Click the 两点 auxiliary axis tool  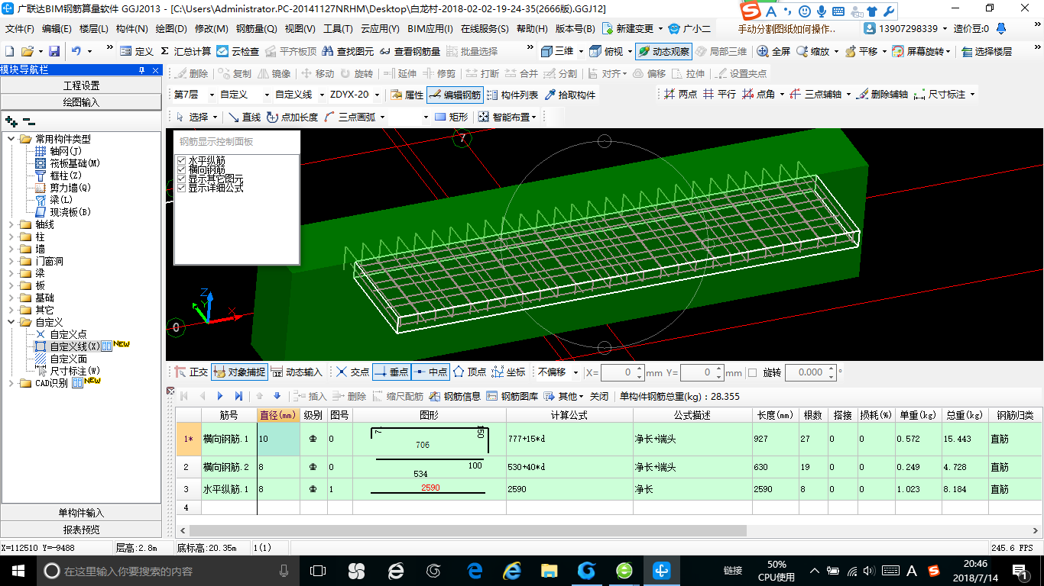[x=680, y=95]
